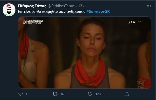Click the age rating 12 badge
Viewport: 156px width, 100px height.
[x=24, y=22]
